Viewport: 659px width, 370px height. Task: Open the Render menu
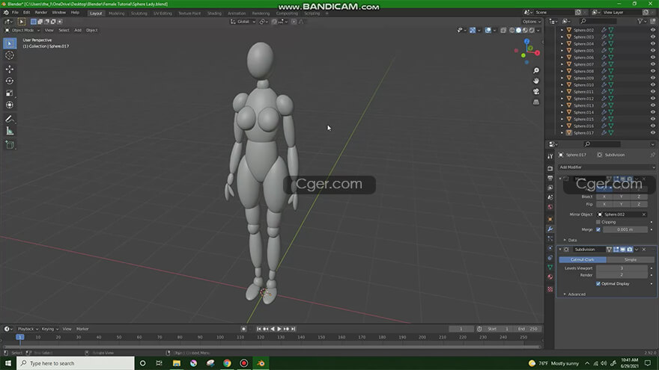(40, 13)
